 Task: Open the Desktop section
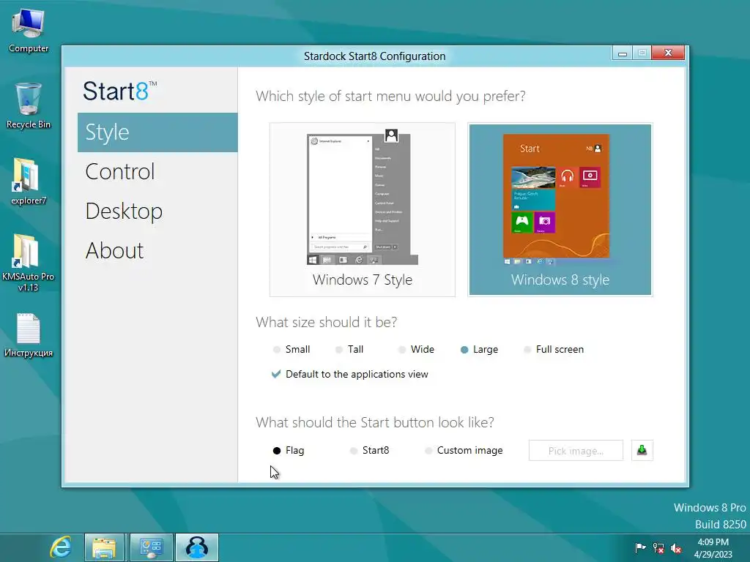(157, 211)
